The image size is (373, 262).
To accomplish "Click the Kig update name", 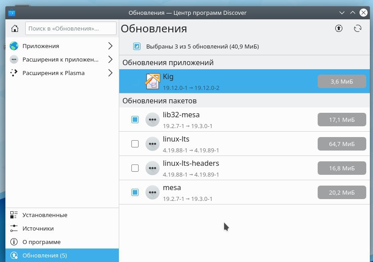I will coord(168,77).
